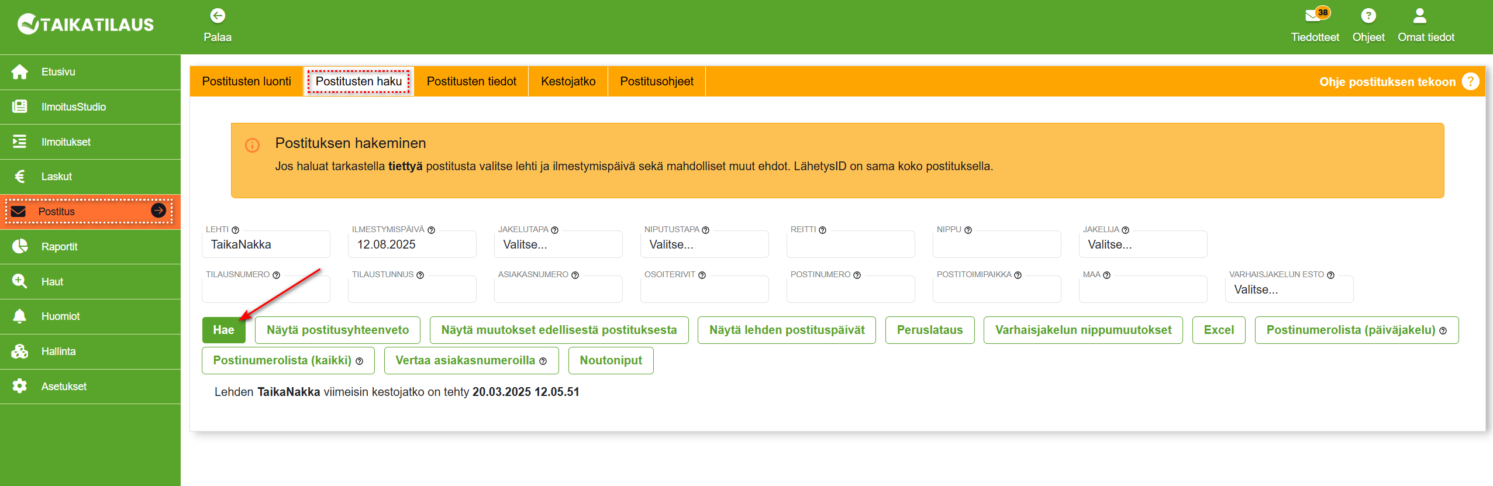Click the Huomiot bell icon
This screenshot has width=1493, height=486.
coord(20,316)
